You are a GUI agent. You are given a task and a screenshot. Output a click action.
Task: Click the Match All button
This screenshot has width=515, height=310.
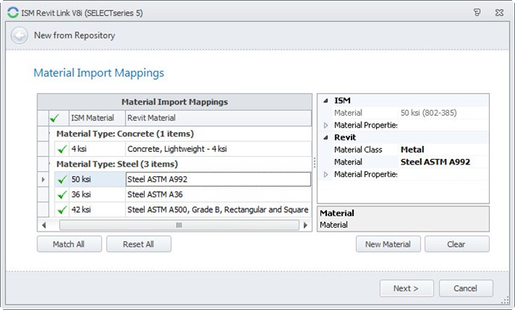coord(69,244)
